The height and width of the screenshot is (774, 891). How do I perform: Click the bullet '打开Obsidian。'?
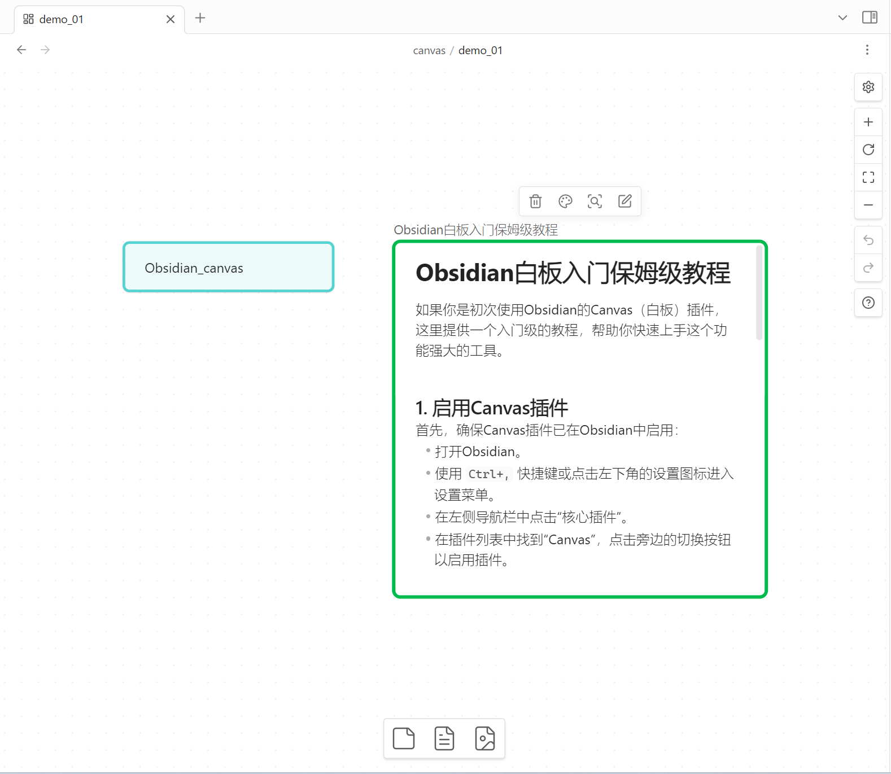478,452
